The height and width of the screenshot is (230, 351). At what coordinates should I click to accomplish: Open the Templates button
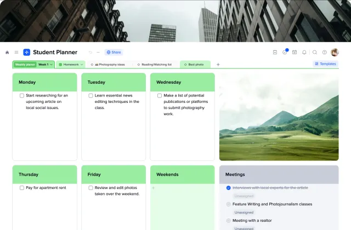(325, 64)
